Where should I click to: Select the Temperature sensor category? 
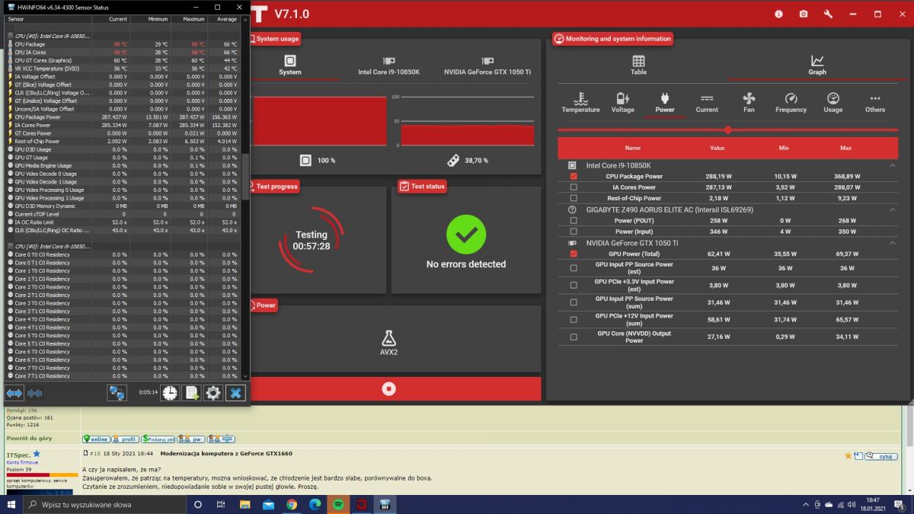point(580,103)
